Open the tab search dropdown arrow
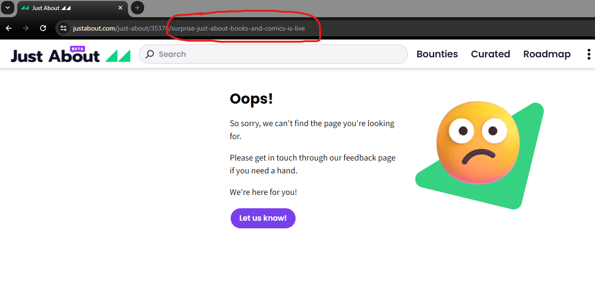This screenshot has width=595, height=289. (x=7, y=8)
